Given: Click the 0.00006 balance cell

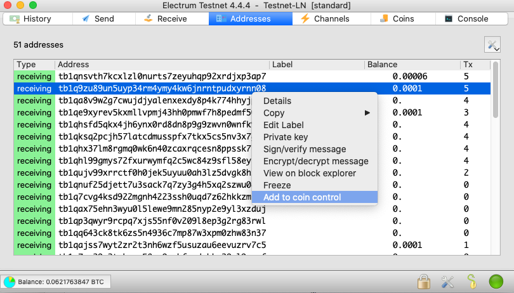Looking at the screenshot, I should click(410, 76).
